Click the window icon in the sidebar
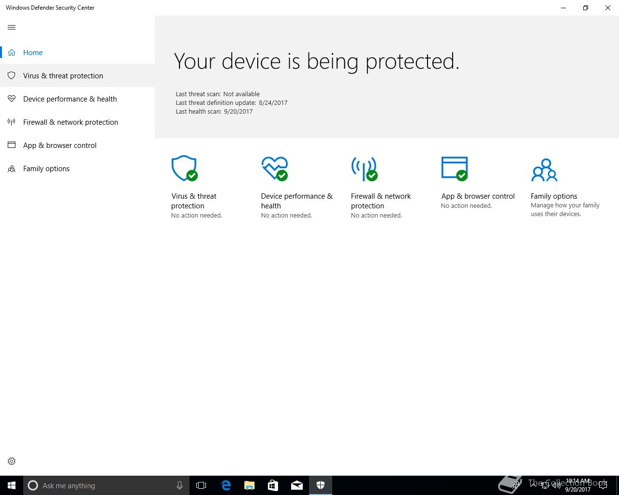Image resolution: width=619 pixels, height=495 pixels. pos(12,145)
